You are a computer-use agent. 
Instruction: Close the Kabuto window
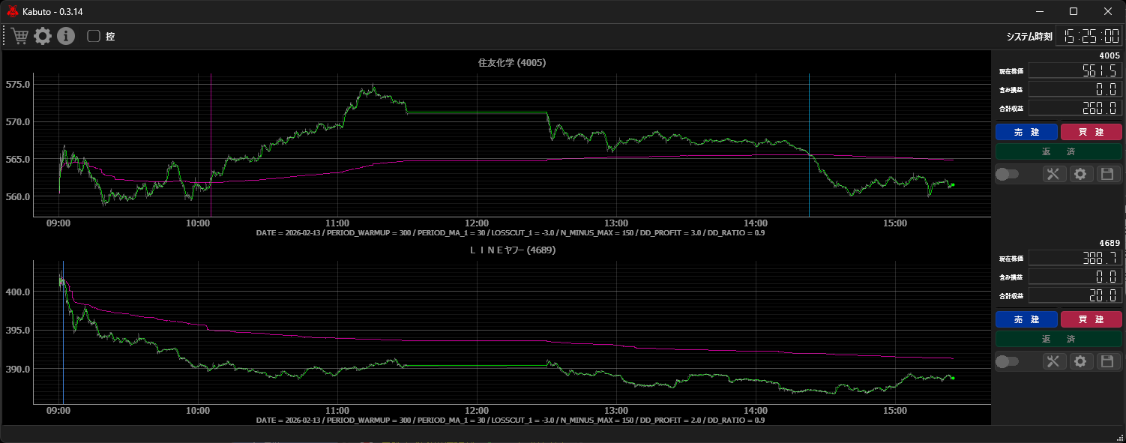pos(1108,11)
